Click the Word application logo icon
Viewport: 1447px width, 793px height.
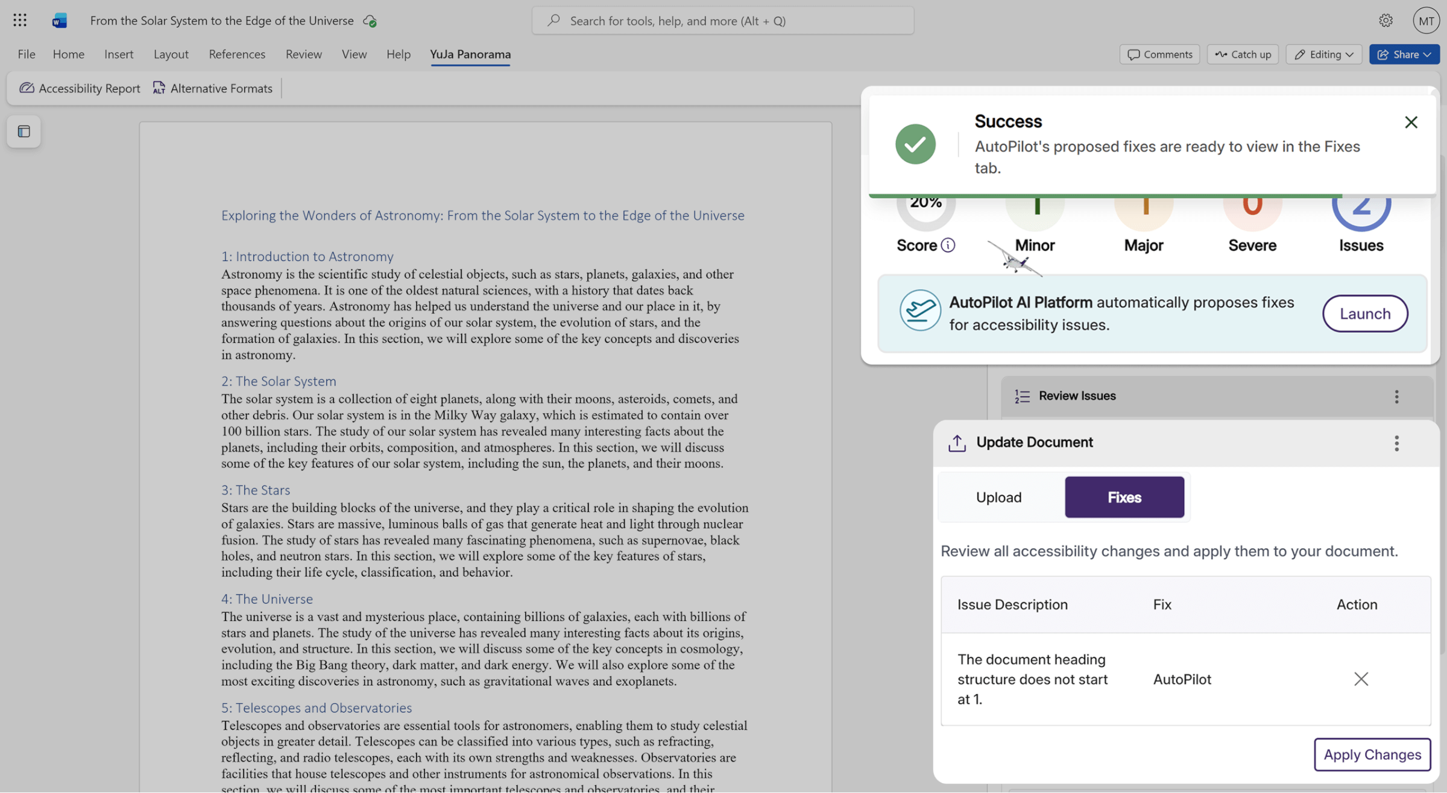(59, 21)
